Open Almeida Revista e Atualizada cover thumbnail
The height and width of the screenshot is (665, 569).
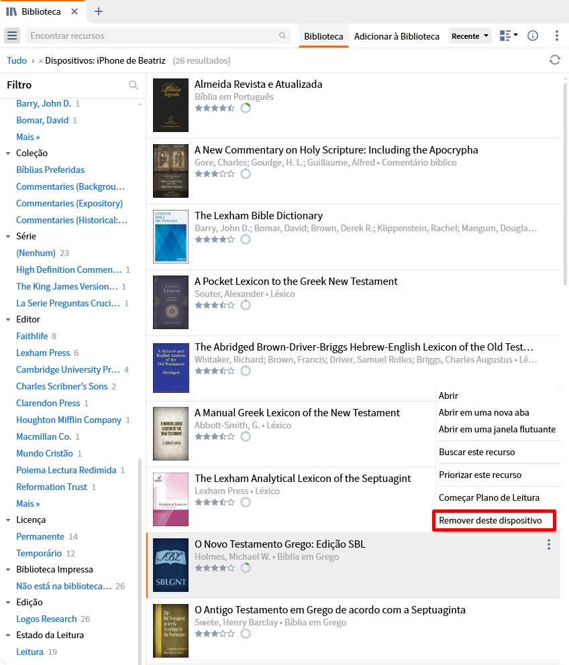(x=170, y=105)
